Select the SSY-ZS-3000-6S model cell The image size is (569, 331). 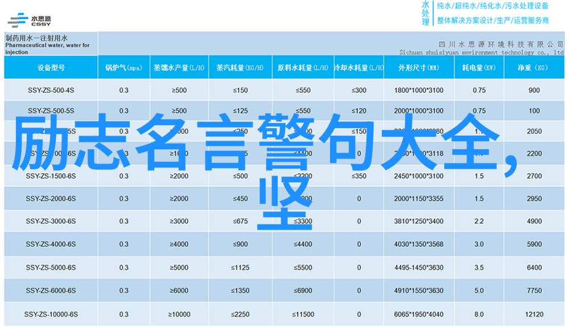[51, 221]
